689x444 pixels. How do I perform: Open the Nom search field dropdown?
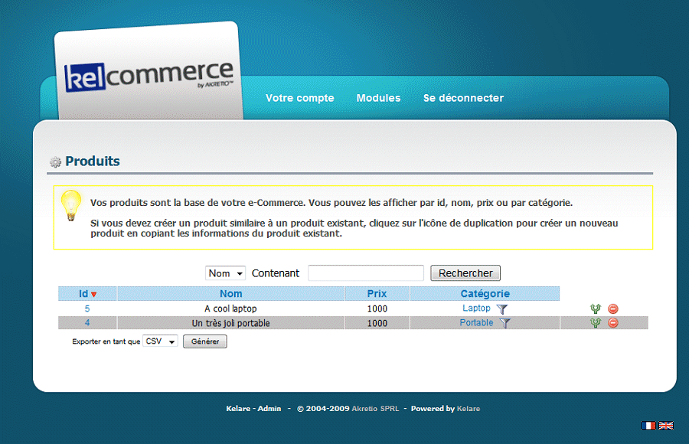225,273
